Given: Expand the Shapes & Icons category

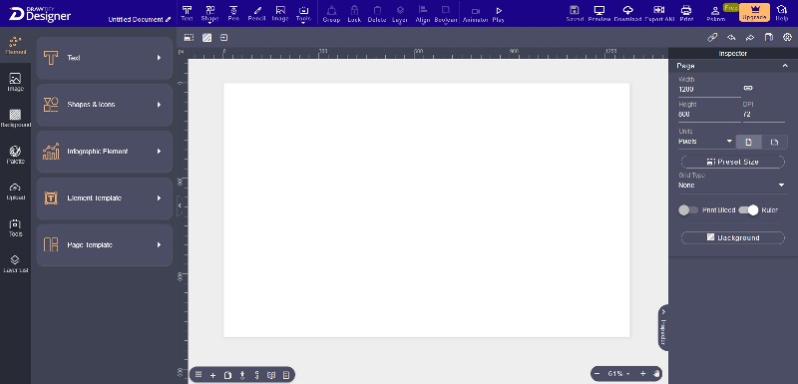Looking at the screenshot, I should 105,105.
